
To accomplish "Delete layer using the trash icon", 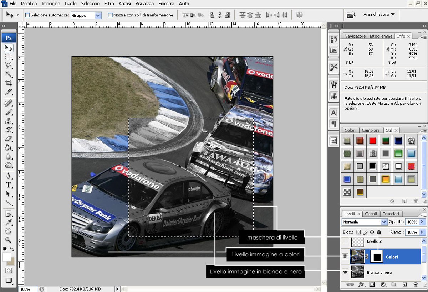I will click(x=415, y=285).
